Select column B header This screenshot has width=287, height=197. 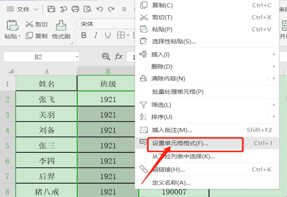[108, 71]
